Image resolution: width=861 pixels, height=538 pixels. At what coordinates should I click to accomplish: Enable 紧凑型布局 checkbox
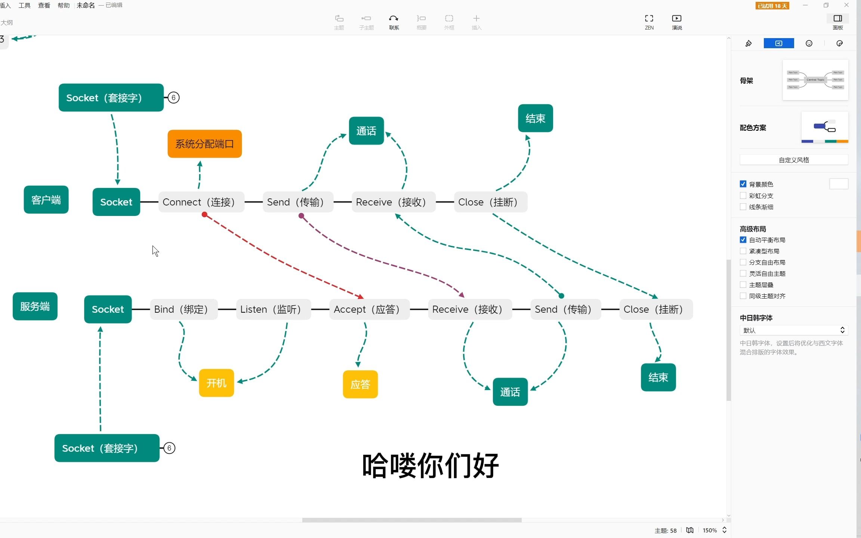coord(743,251)
